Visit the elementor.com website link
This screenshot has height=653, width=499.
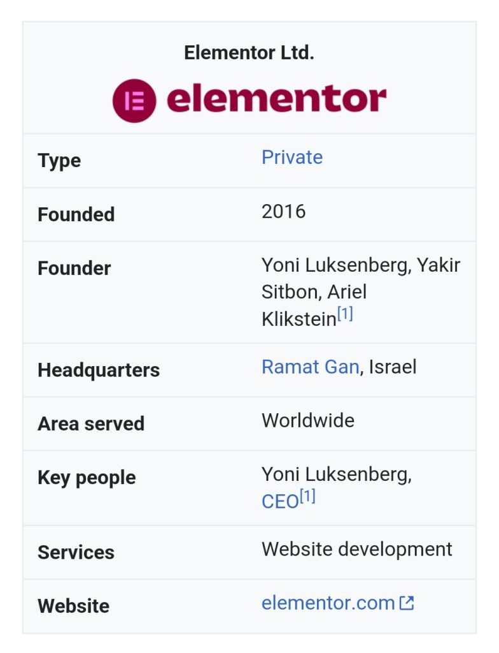[328, 603]
